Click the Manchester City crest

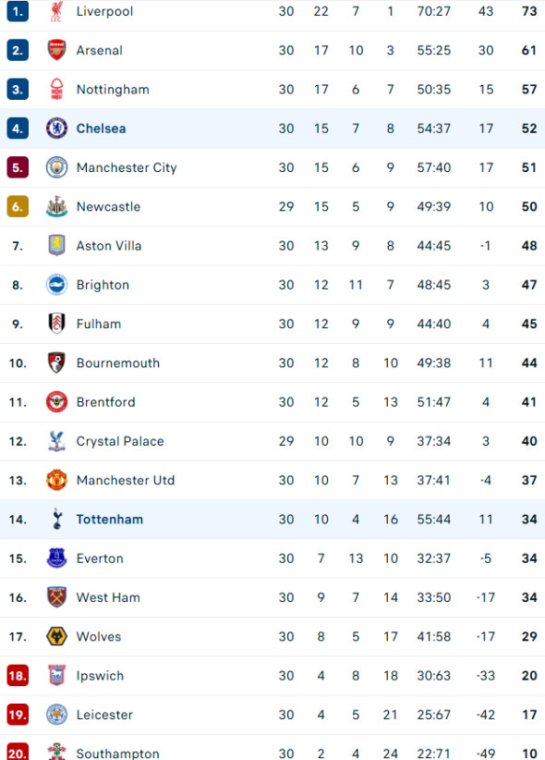point(56,167)
